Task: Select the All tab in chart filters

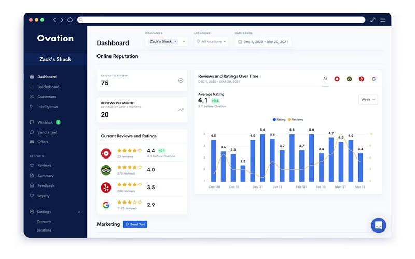Action: 325,79
